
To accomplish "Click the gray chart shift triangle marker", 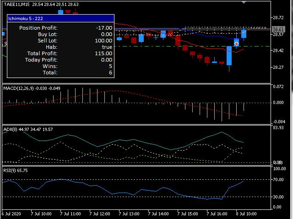I will (244, 2).
